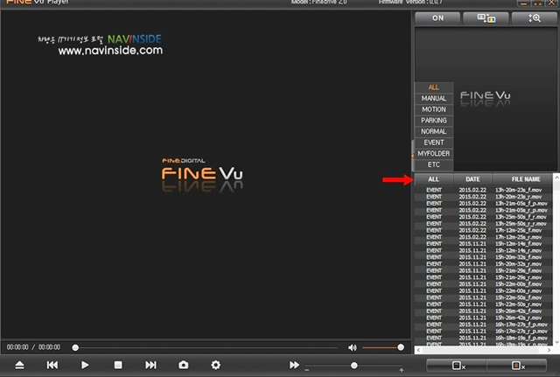Increase playback speed with the plus sign
The height and width of the screenshot is (377, 560).
pyautogui.click(x=402, y=370)
